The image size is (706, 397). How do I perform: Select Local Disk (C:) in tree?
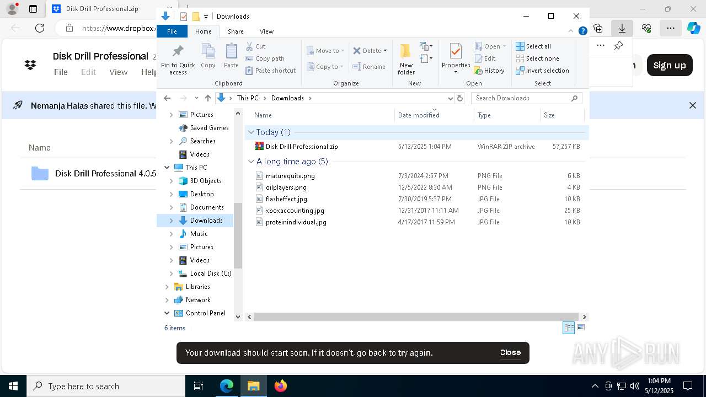tap(210, 273)
